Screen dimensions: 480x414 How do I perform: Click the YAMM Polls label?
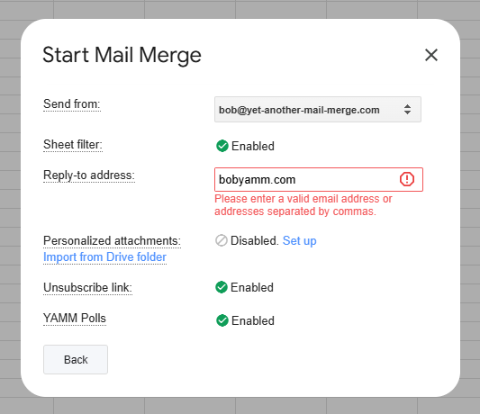tap(75, 319)
